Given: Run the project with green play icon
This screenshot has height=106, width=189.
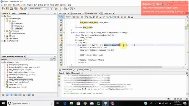Looking at the screenshot, I should point(61,9).
